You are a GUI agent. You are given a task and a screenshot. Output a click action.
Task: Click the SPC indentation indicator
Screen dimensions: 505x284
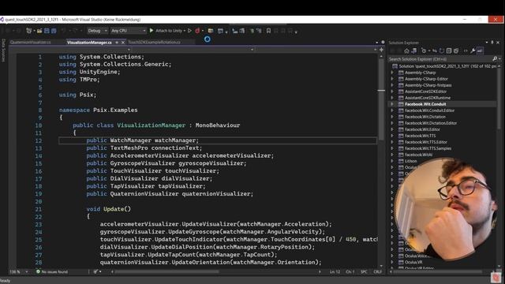(364, 271)
